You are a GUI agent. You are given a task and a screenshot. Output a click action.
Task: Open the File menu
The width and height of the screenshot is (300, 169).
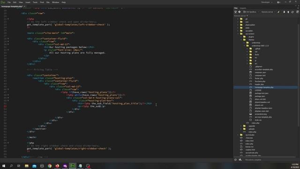9,2
